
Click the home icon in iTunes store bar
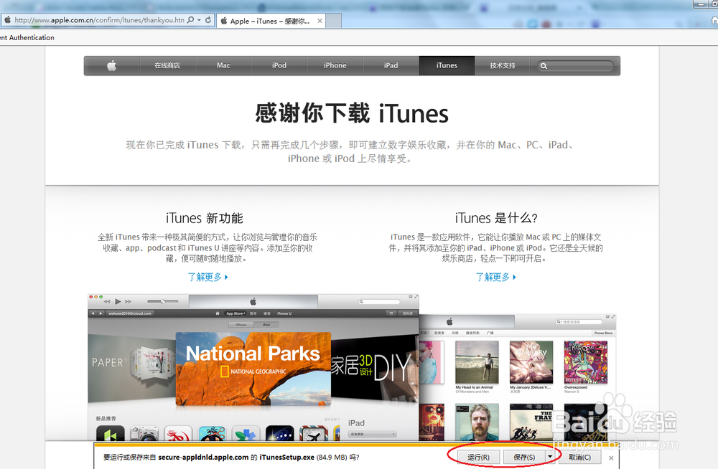tap(218, 313)
